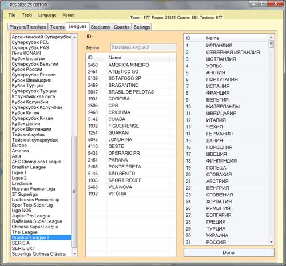Image resolution: width=286 pixels, height=266 pixels.
Task: Select Суперкубок PEU entry
Action: (x=41, y=42)
